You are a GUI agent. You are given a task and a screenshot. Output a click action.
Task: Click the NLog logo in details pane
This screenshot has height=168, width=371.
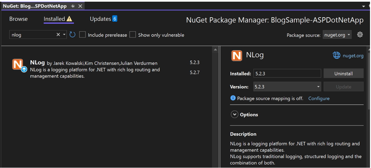pyautogui.click(x=237, y=56)
